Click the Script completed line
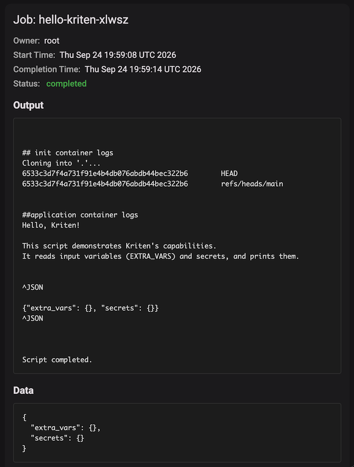The width and height of the screenshot is (354, 467). [57, 360]
